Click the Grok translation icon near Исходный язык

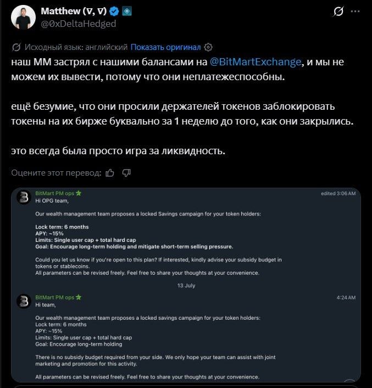[16, 47]
